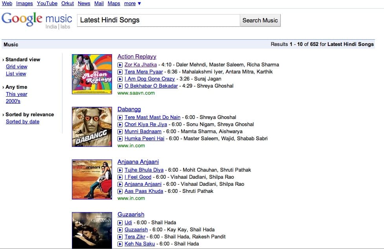Sort results by date
384x249 pixels.
point(22,122)
